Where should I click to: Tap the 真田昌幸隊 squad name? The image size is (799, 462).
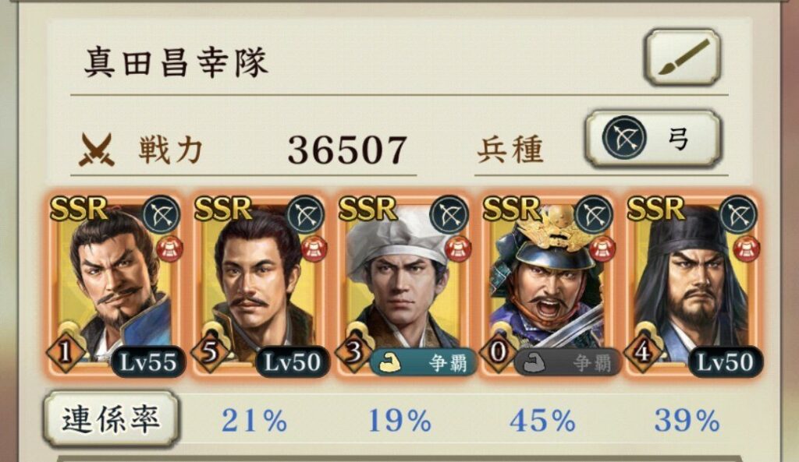coord(176,62)
